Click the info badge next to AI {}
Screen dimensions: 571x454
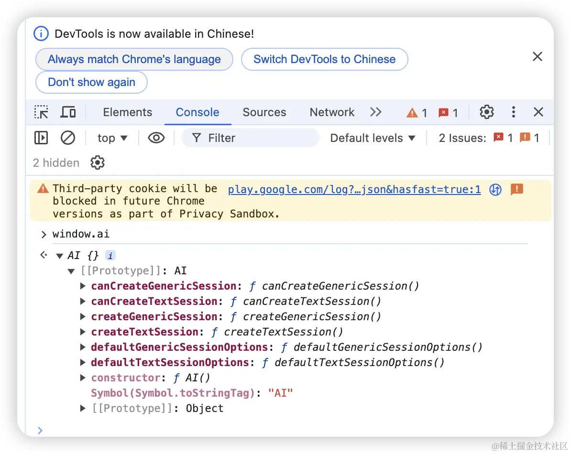pos(110,256)
